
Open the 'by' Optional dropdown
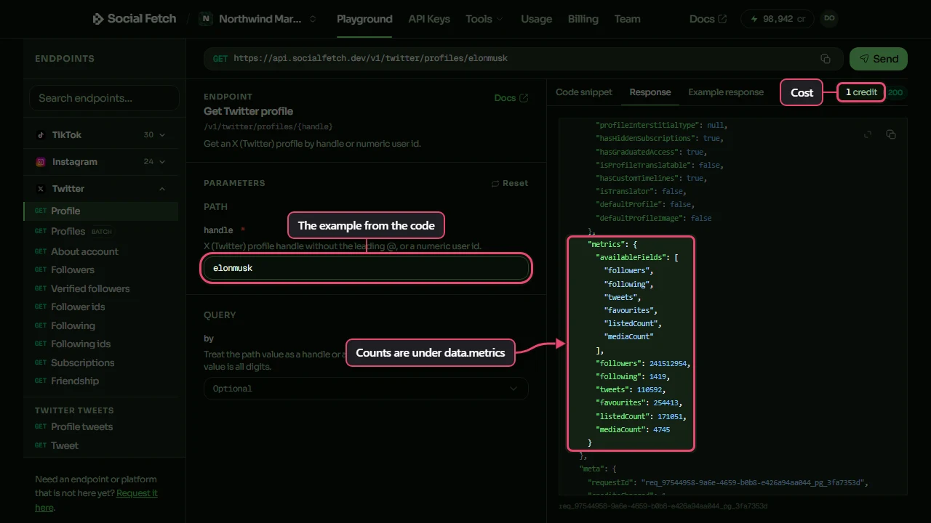coord(366,389)
